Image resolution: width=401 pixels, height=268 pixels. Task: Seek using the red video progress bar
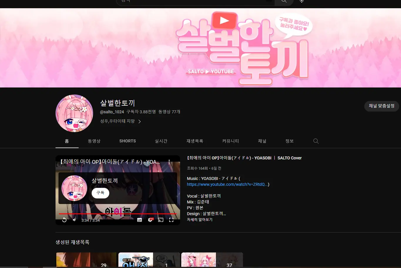pyautogui.click(x=118, y=213)
